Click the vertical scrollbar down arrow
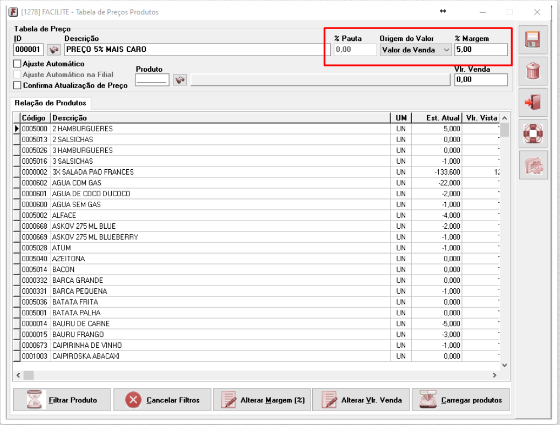The width and height of the screenshot is (560, 425). (x=504, y=365)
